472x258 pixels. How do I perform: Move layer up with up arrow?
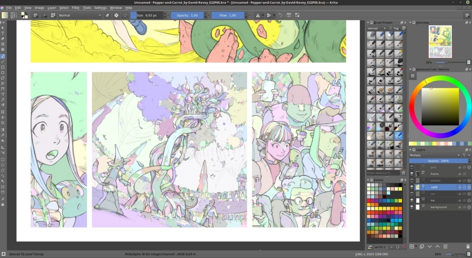[437, 246]
